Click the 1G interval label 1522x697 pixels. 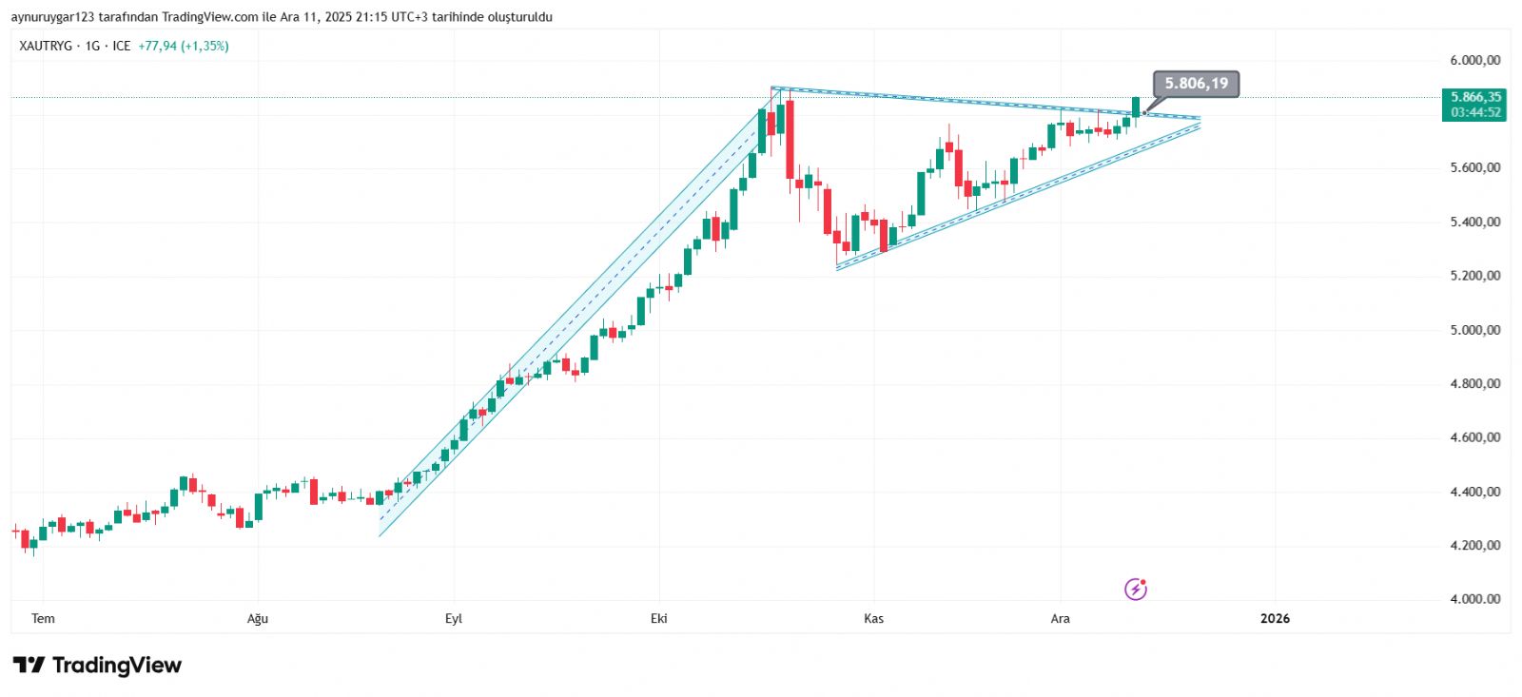click(92, 46)
